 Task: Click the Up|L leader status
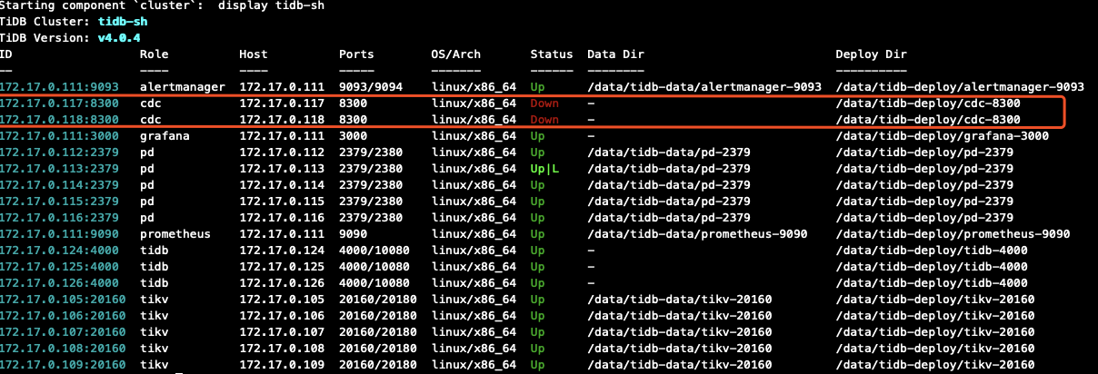tap(544, 169)
